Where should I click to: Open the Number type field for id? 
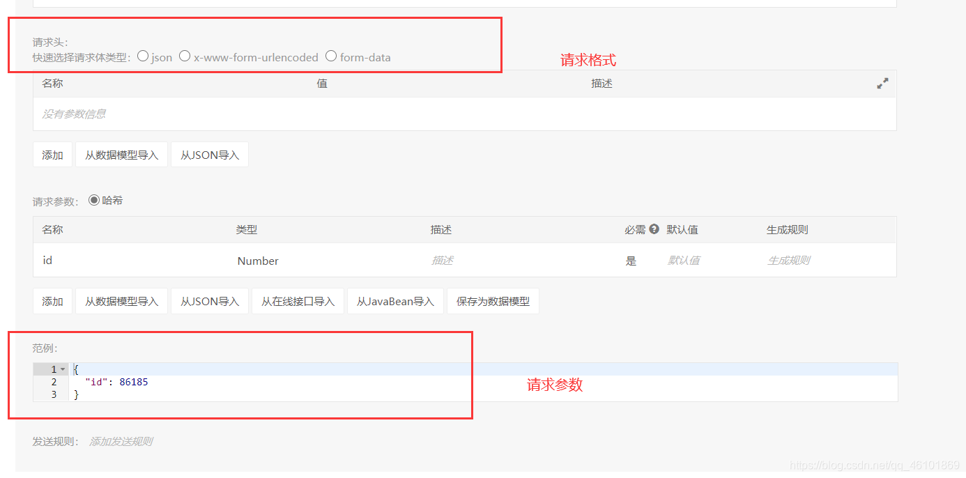point(258,261)
